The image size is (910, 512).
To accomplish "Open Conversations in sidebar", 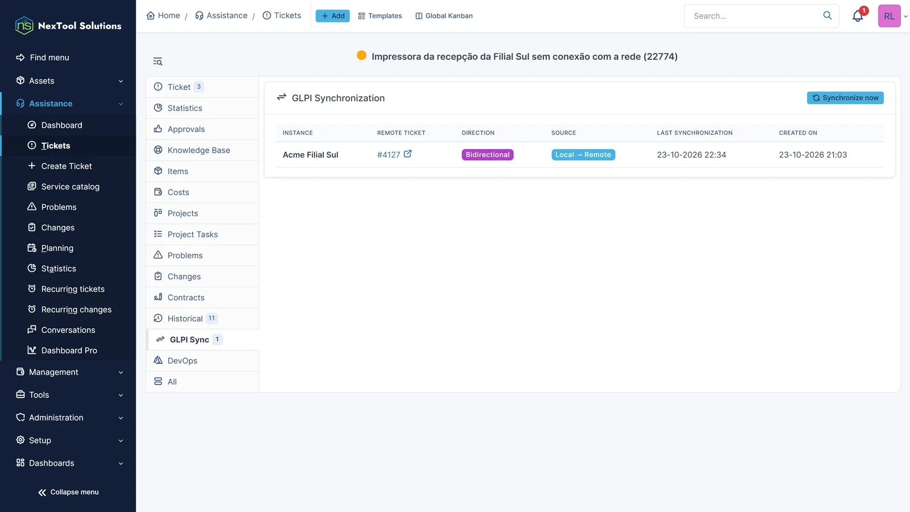I will (x=68, y=330).
